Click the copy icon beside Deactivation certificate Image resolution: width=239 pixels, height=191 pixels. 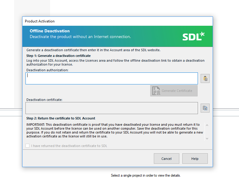tap(205, 108)
